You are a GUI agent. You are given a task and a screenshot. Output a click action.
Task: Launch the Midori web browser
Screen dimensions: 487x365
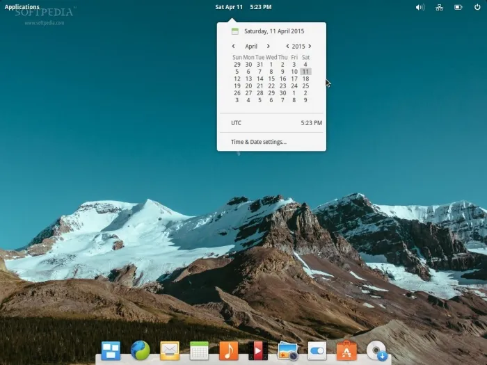pyautogui.click(x=140, y=350)
